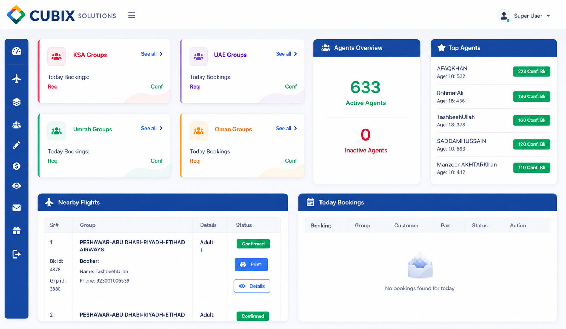Click the 223 Conf. Bk badge
566x329 pixels.
(x=532, y=72)
